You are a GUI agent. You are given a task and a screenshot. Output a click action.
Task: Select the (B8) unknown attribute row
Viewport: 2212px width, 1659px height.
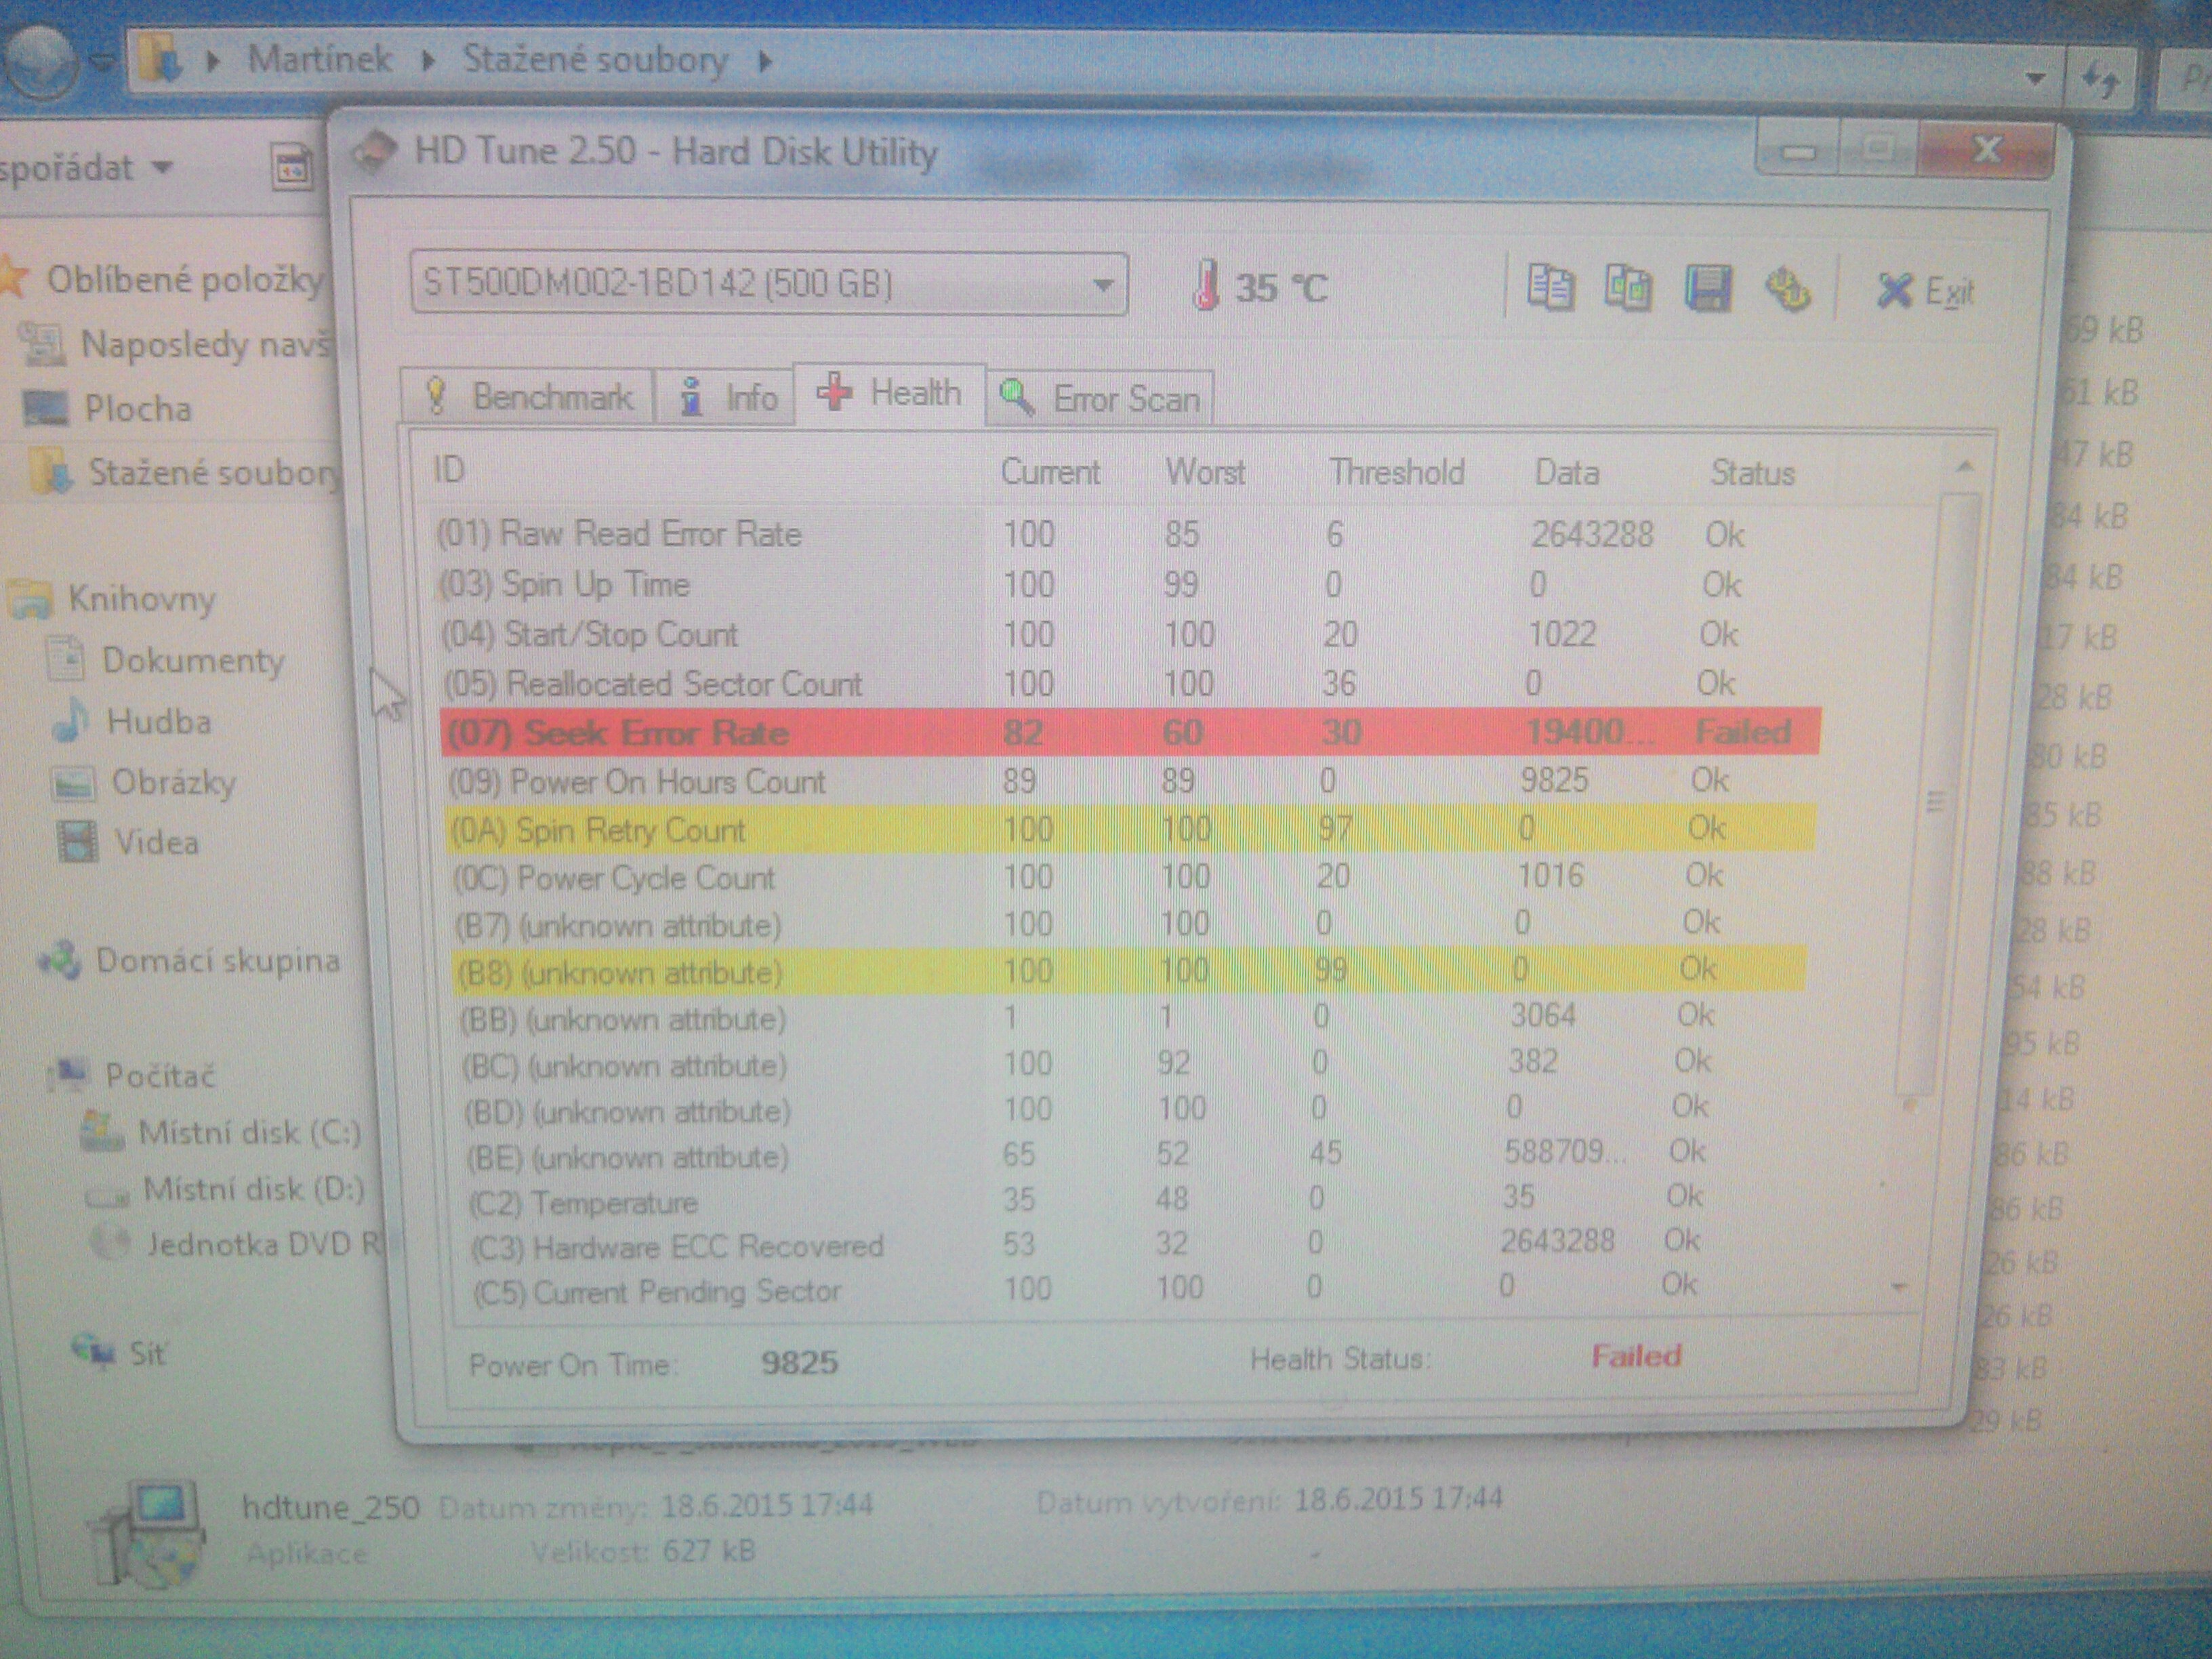click(1130, 971)
